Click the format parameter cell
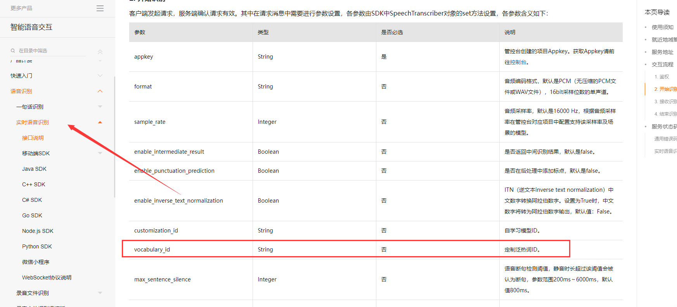This screenshot has height=307, width=677. (190, 87)
